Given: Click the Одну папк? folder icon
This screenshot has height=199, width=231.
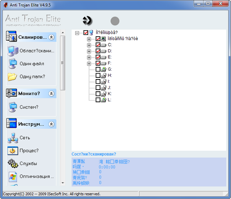Looking at the screenshot, I should [12, 77].
